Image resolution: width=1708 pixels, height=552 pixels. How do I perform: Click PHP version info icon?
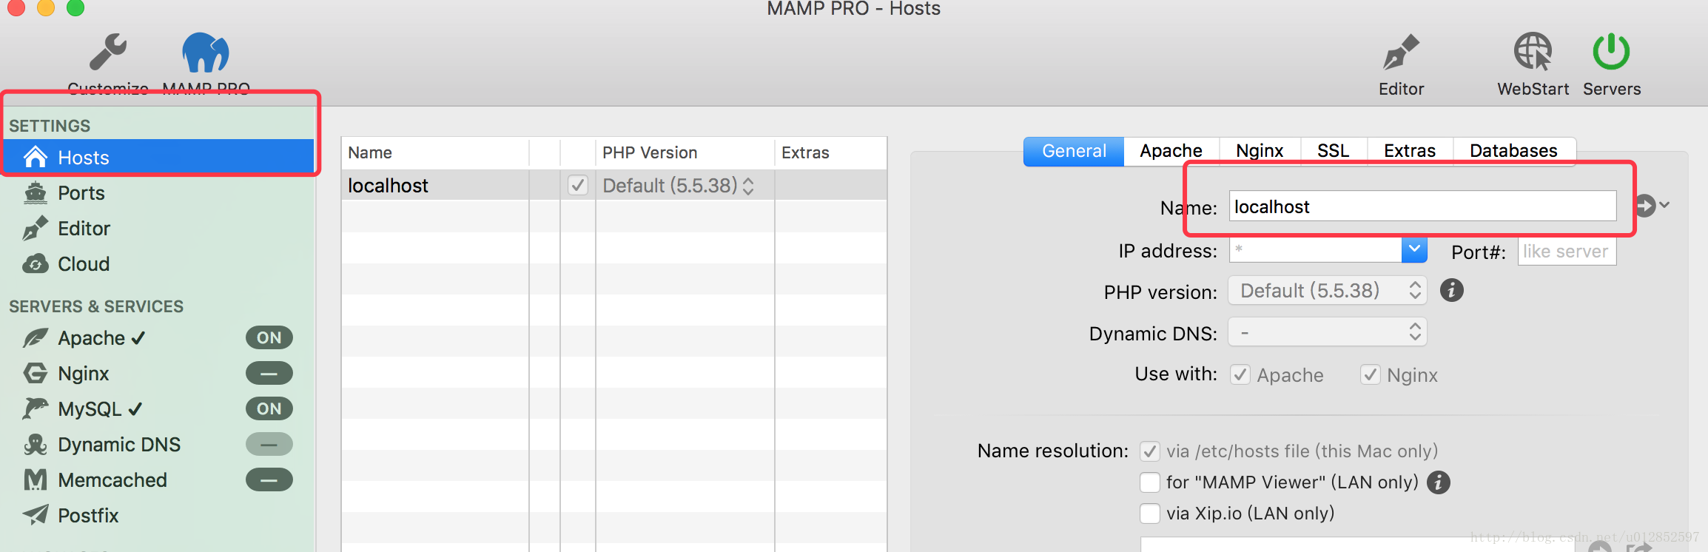pyautogui.click(x=1451, y=290)
